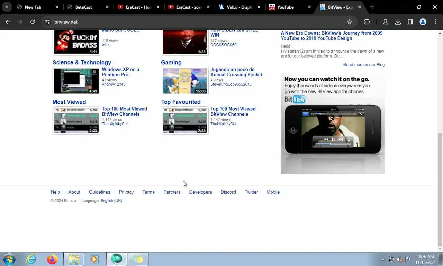Viewport: 443px width, 266px height.
Task: Click the muted volume tray icon
Action: click(400, 259)
